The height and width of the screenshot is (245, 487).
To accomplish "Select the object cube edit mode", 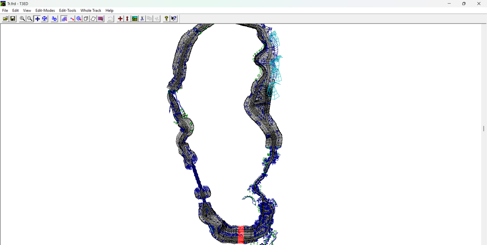I will pos(86,19).
